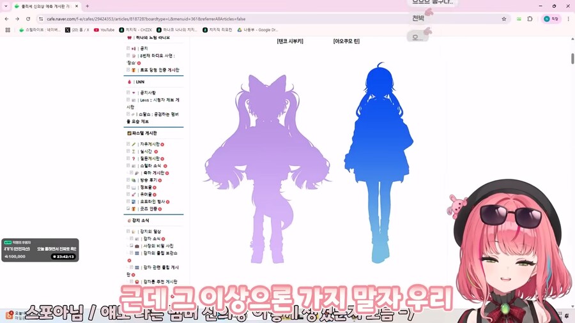Click the browser forward arrow
Image resolution: width=575 pixels, height=323 pixels.
(17, 19)
